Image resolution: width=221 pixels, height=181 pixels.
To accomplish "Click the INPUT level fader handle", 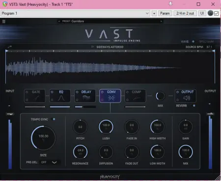I will (x=10, y=114).
